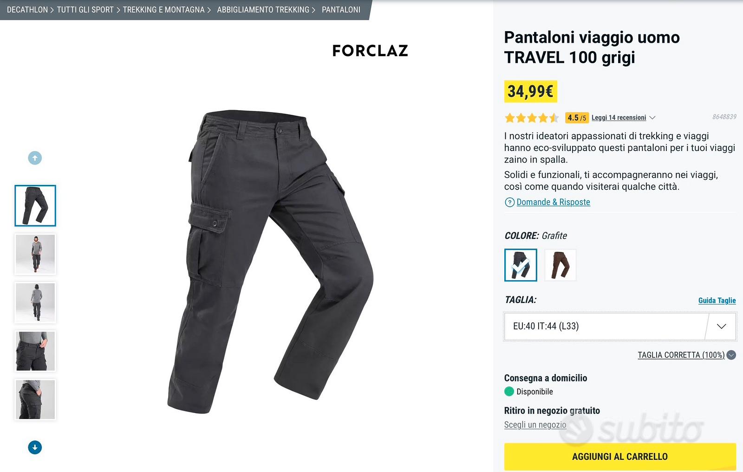The image size is (743, 472).
Task: Open the TAGLIA size dropdown
Action: [x=620, y=326]
